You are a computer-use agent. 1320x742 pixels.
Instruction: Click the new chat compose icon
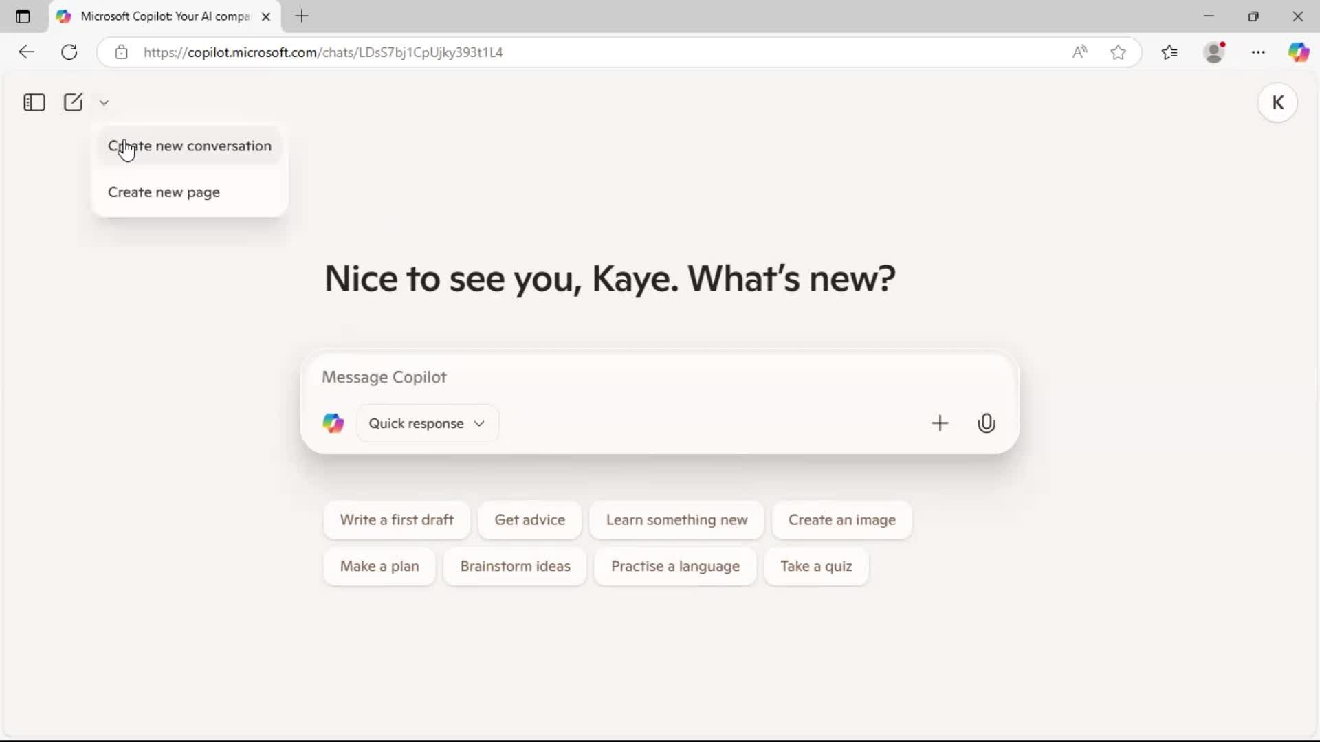(73, 102)
